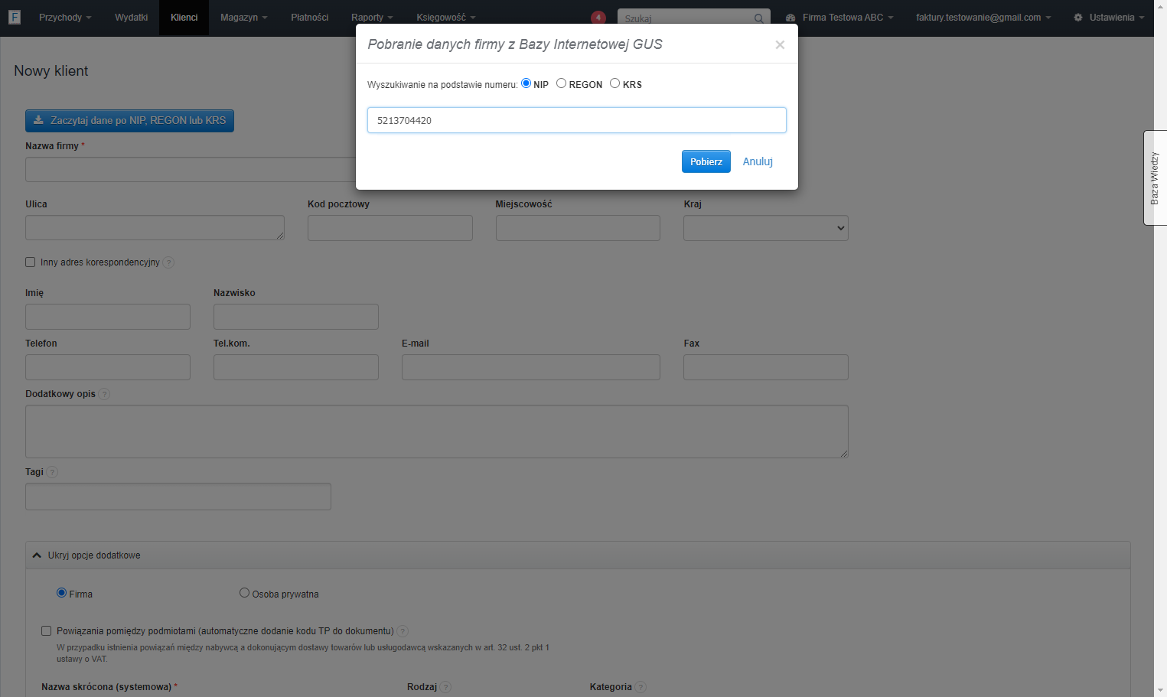Viewport: 1167px width, 697px height.
Task: Open help icon next to Rodzaj
Action: [445, 687]
